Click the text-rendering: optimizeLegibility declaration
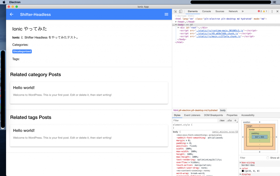Viewport: 280px width, 176px height. pyautogui.click(x=199, y=160)
